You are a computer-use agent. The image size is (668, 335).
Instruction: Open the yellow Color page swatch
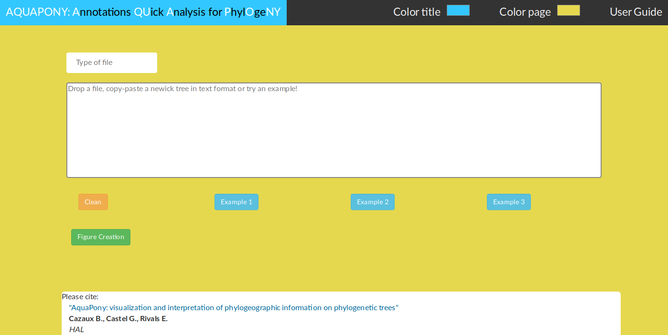tap(568, 10)
